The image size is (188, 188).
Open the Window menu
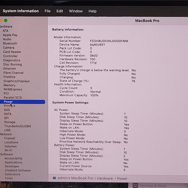click(76, 11)
